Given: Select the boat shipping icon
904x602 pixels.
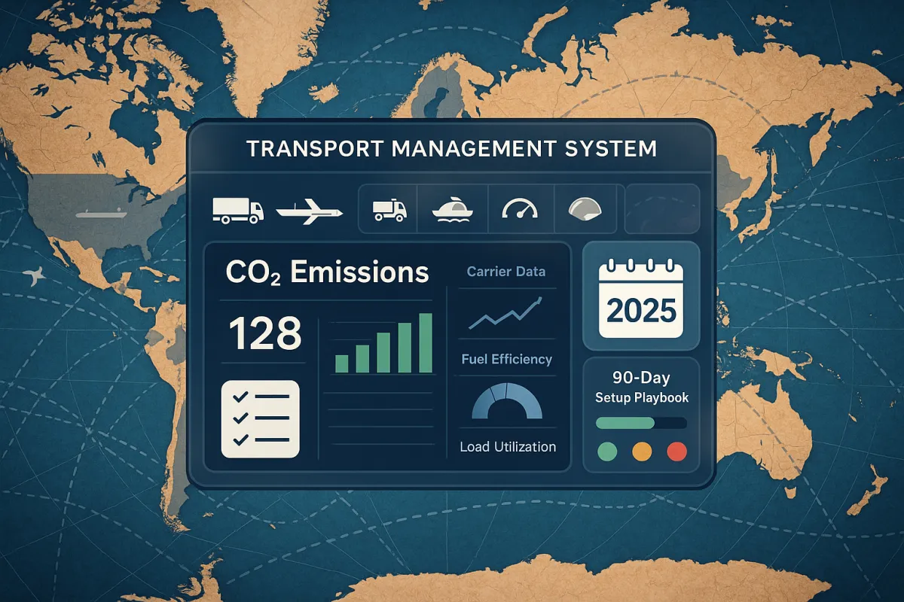Looking at the screenshot, I should click(x=452, y=211).
